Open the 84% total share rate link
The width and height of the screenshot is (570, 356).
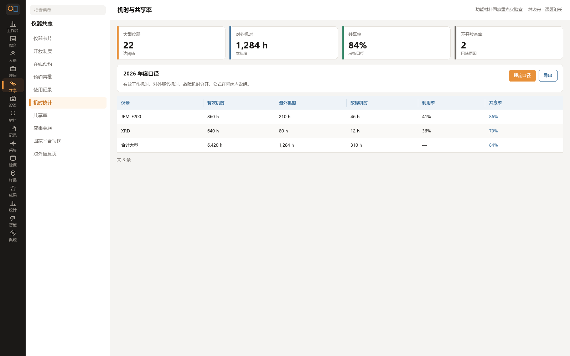point(493,145)
